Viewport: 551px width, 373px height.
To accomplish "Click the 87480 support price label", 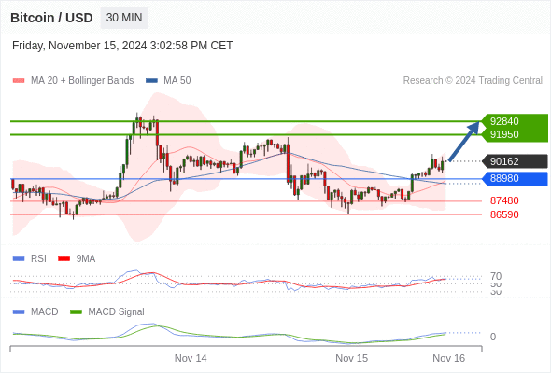I will click(504, 200).
